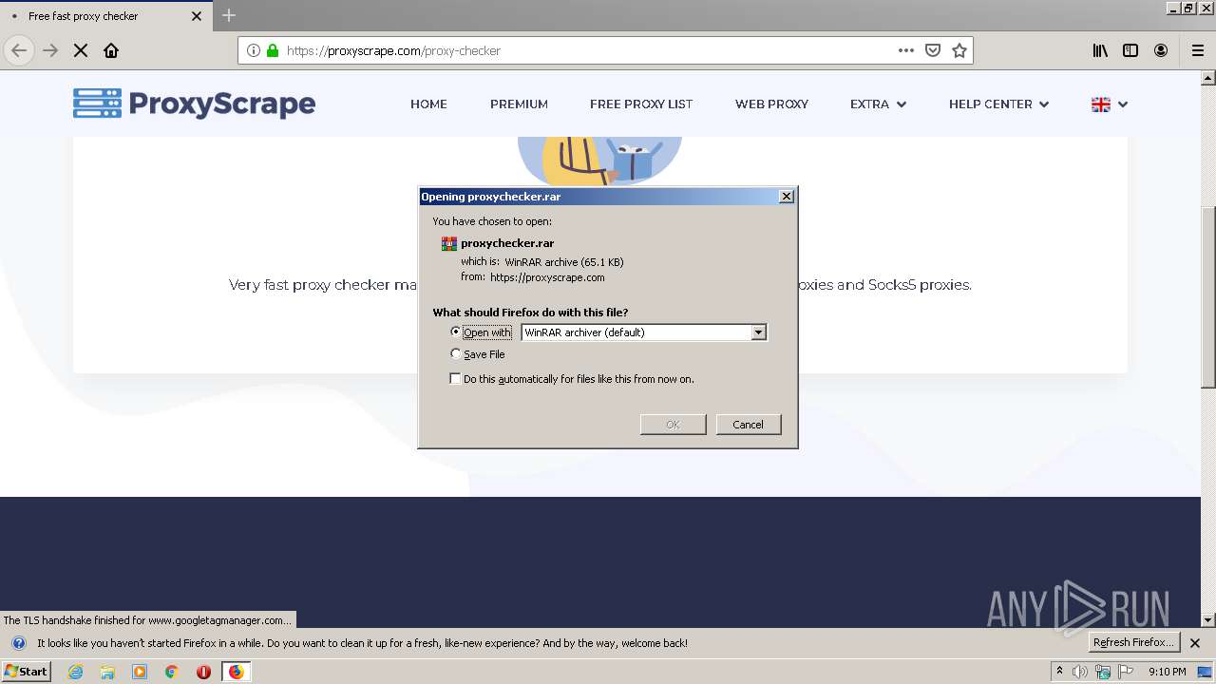Open the page actions three-dot menu
Image resolution: width=1216 pixels, height=684 pixels.
point(906,50)
